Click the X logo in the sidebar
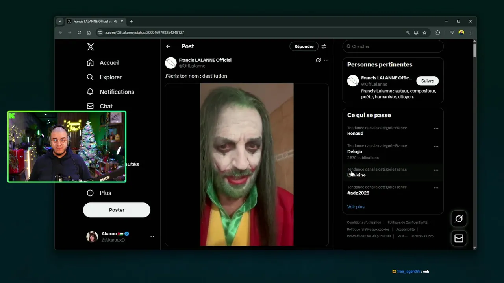Image resolution: width=504 pixels, height=283 pixels. (x=90, y=47)
